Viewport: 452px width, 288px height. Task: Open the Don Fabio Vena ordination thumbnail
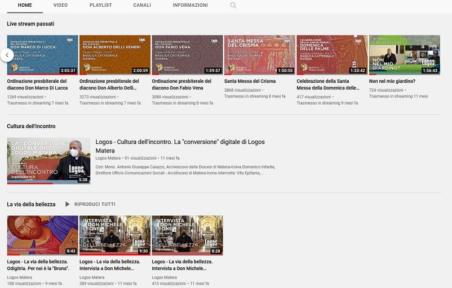coord(187,55)
